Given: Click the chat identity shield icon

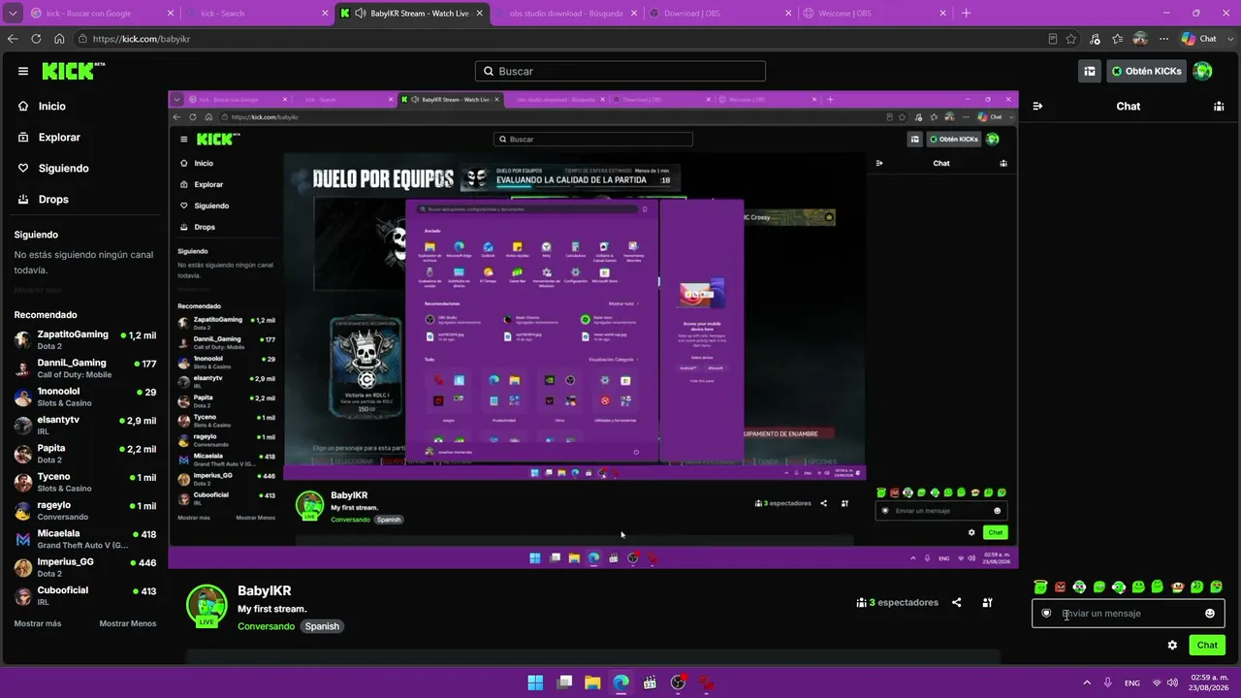Looking at the screenshot, I should (1046, 613).
